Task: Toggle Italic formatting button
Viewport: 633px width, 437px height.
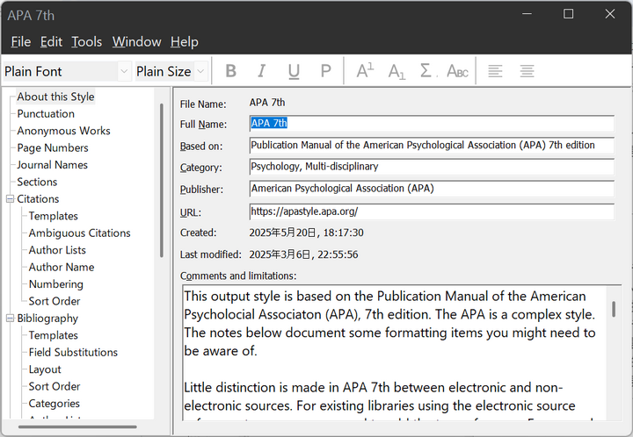Action: (x=262, y=71)
